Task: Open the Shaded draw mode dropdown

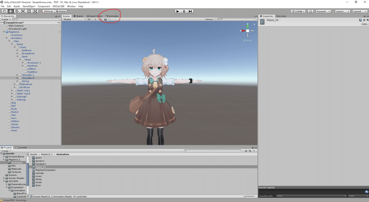Action: coord(74,19)
